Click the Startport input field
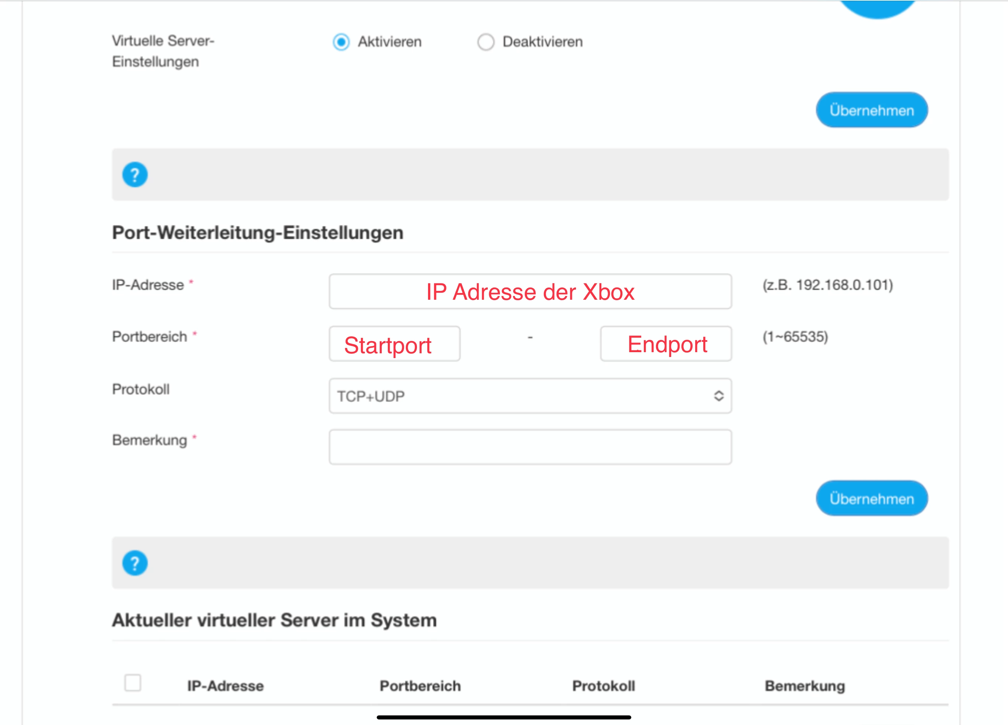 (x=394, y=344)
